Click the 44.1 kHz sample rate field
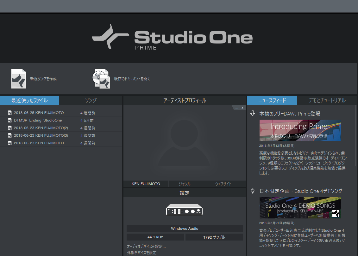Viewport: 358px width, 256px height. [155, 237]
